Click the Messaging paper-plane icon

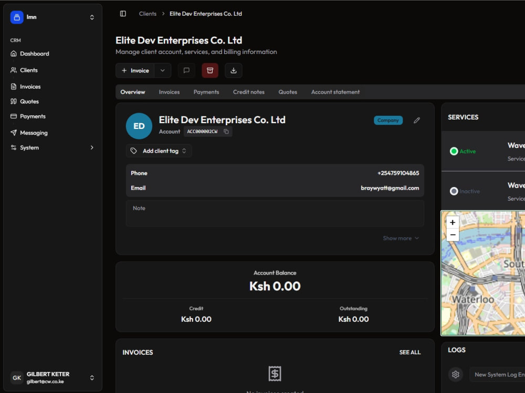[14, 133]
